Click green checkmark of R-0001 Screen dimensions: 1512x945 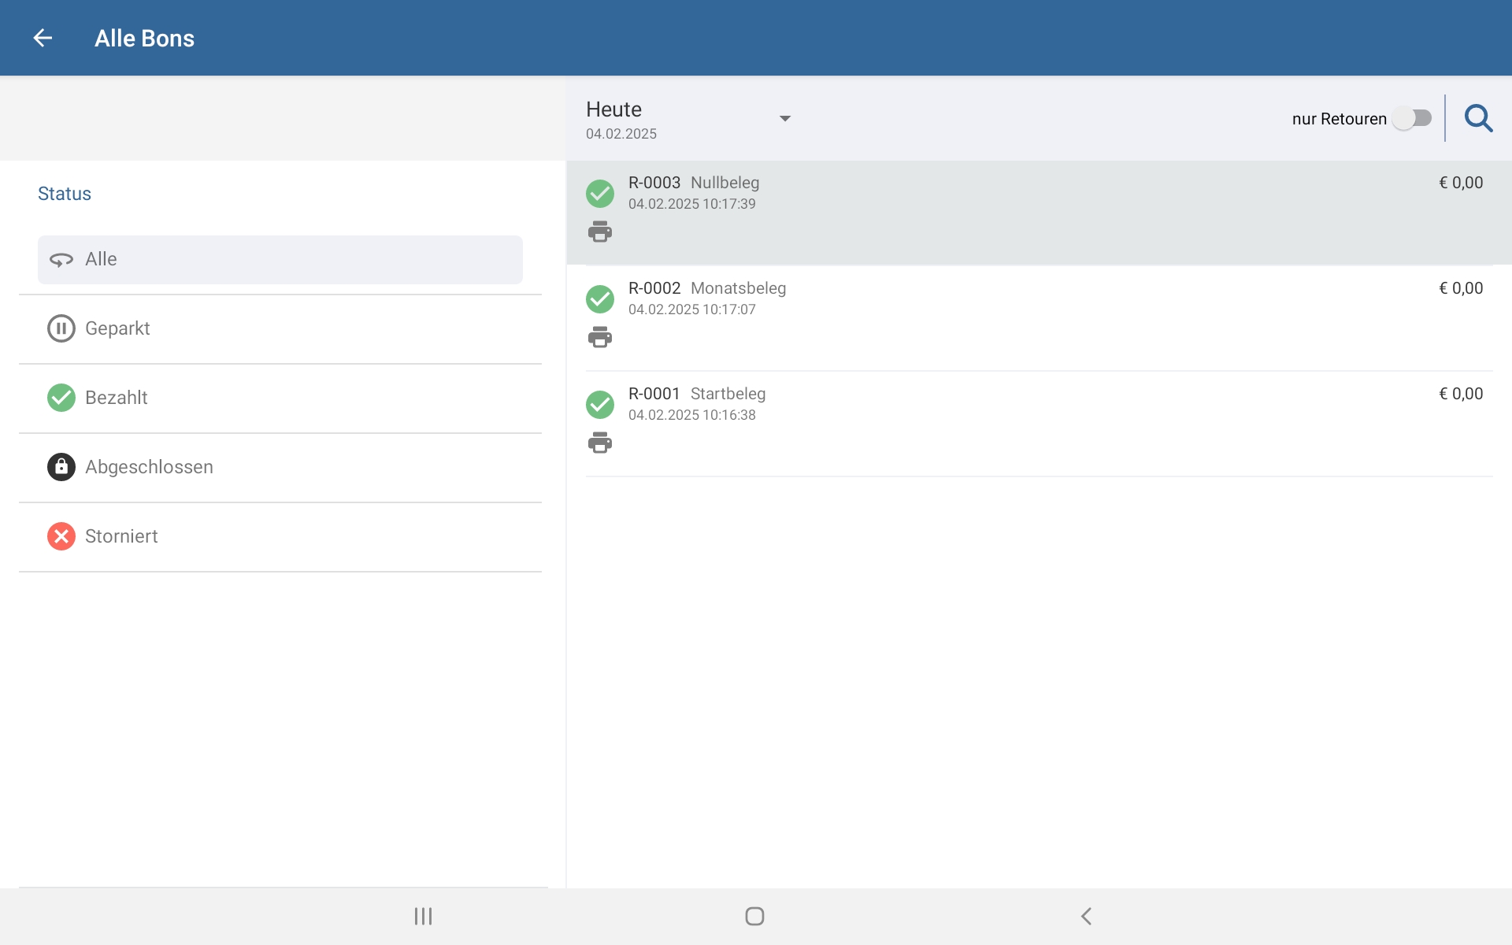[x=600, y=404]
